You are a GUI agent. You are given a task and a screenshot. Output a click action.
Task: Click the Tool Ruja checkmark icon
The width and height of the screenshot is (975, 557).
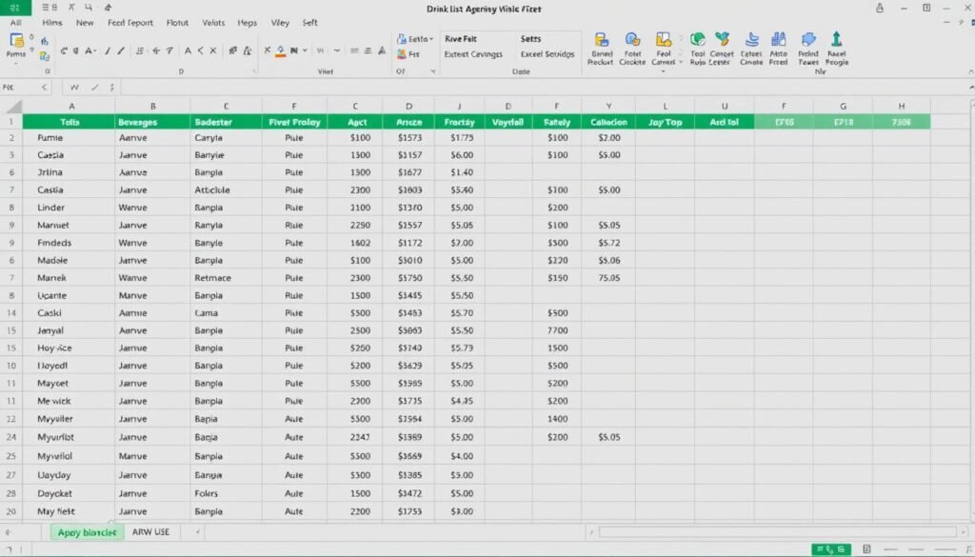697,40
